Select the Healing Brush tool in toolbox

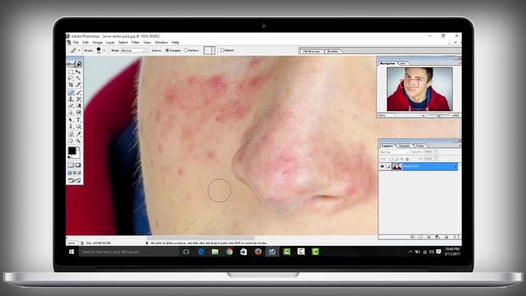(x=71, y=93)
